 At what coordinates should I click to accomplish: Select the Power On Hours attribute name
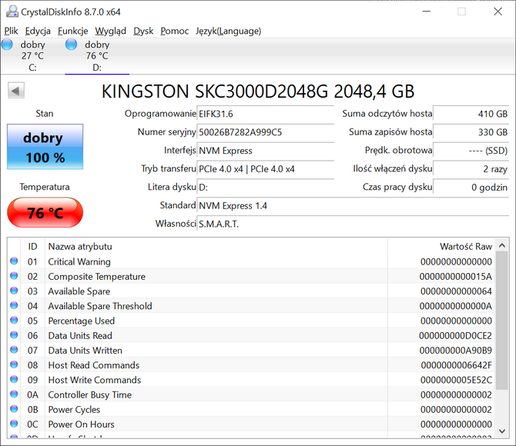tap(81, 424)
